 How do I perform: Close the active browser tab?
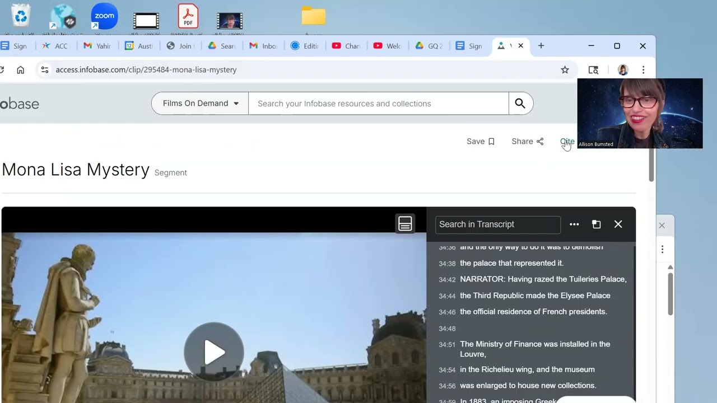point(520,46)
